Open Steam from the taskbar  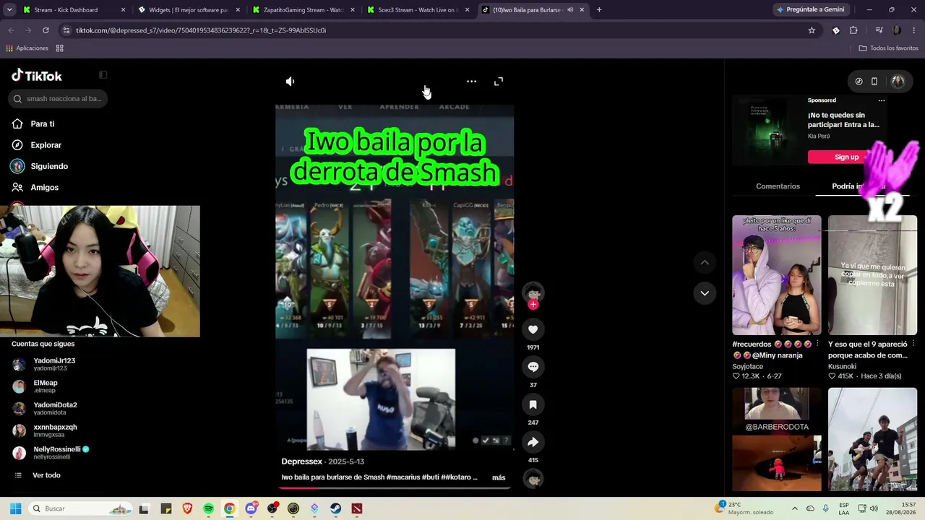(x=336, y=508)
